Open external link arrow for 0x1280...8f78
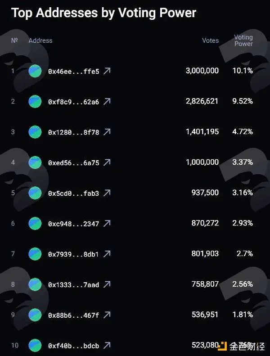The width and height of the screenshot is (270, 356). (x=107, y=132)
